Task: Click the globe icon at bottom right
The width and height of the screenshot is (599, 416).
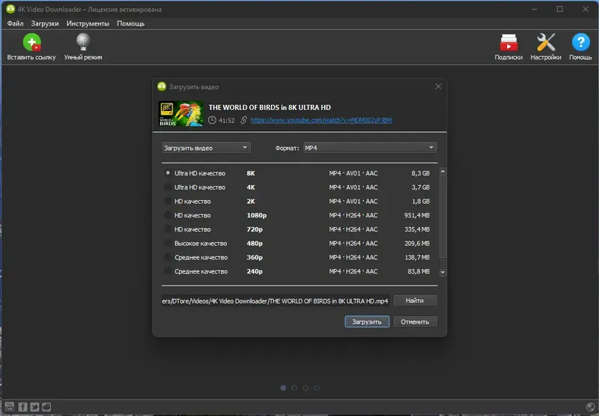Action: tap(590, 407)
